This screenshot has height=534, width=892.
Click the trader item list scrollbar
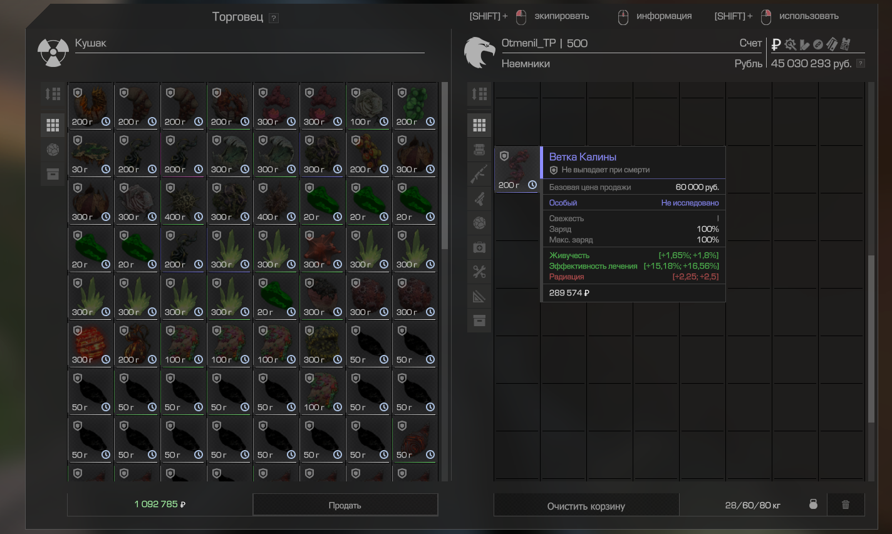coord(445,166)
